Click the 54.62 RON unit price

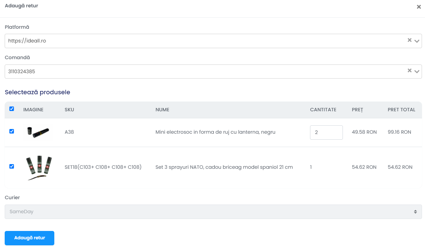click(x=364, y=167)
